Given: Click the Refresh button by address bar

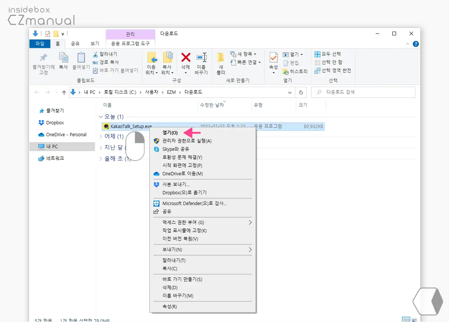Looking at the screenshot, I should [301, 92].
